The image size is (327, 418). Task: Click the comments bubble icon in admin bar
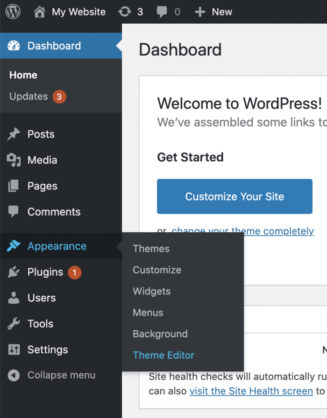(x=162, y=12)
